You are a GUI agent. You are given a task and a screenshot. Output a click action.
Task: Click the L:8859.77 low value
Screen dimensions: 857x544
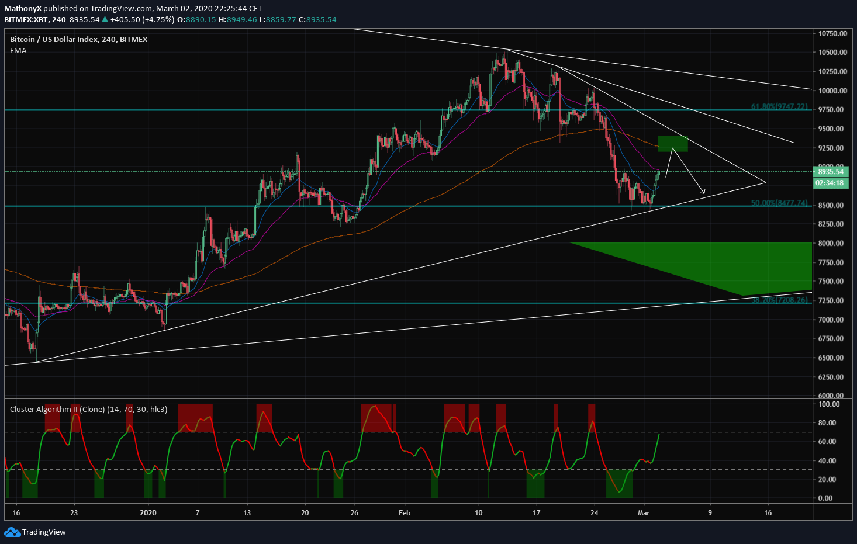[x=278, y=19]
